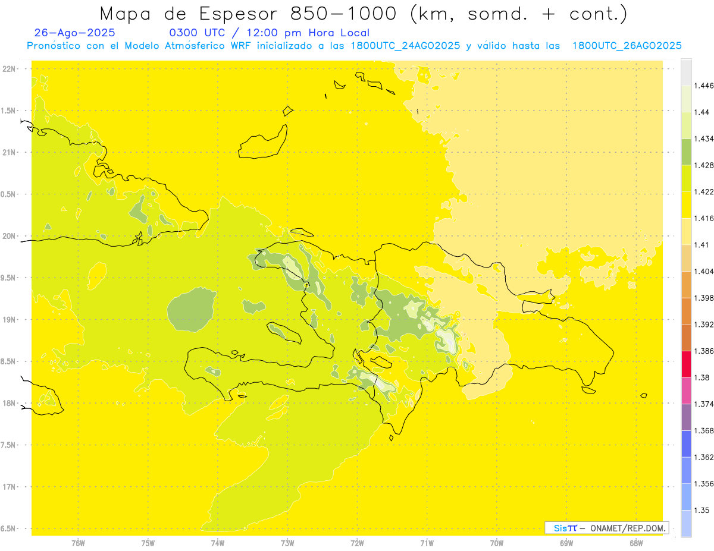Image resolution: width=714 pixels, height=551 pixels.
Task: Click the latitude label '17N'
Action: pyautogui.click(x=10, y=487)
